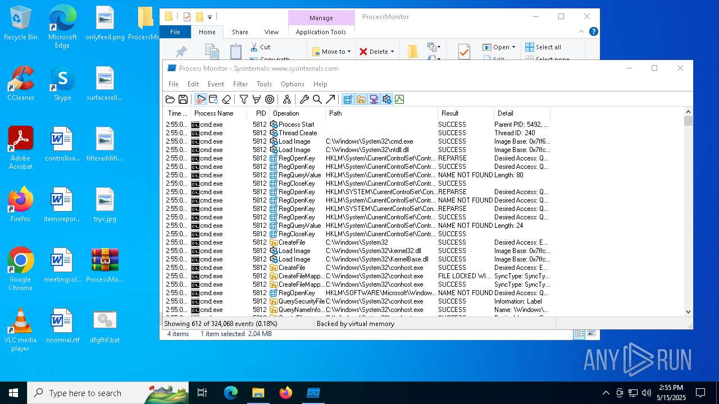Click the Properties checkmark icon in Explorer ribbon

tap(464, 52)
